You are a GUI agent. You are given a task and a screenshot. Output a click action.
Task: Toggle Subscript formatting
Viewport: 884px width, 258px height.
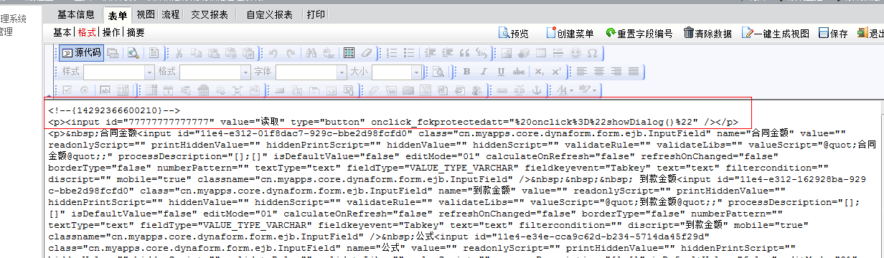point(539,72)
